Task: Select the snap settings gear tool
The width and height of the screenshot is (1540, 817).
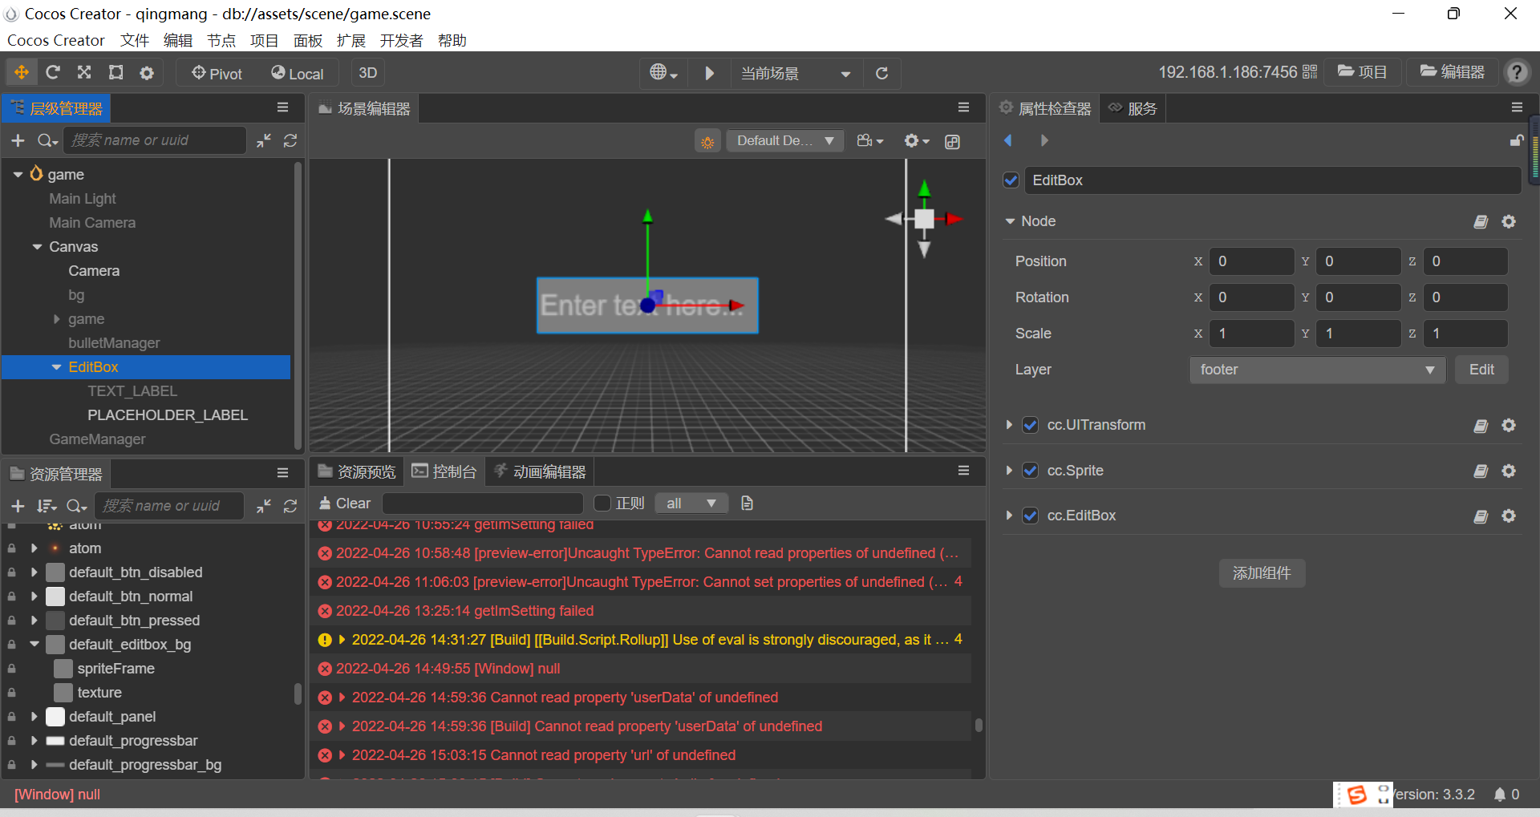Action: coord(147,73)
